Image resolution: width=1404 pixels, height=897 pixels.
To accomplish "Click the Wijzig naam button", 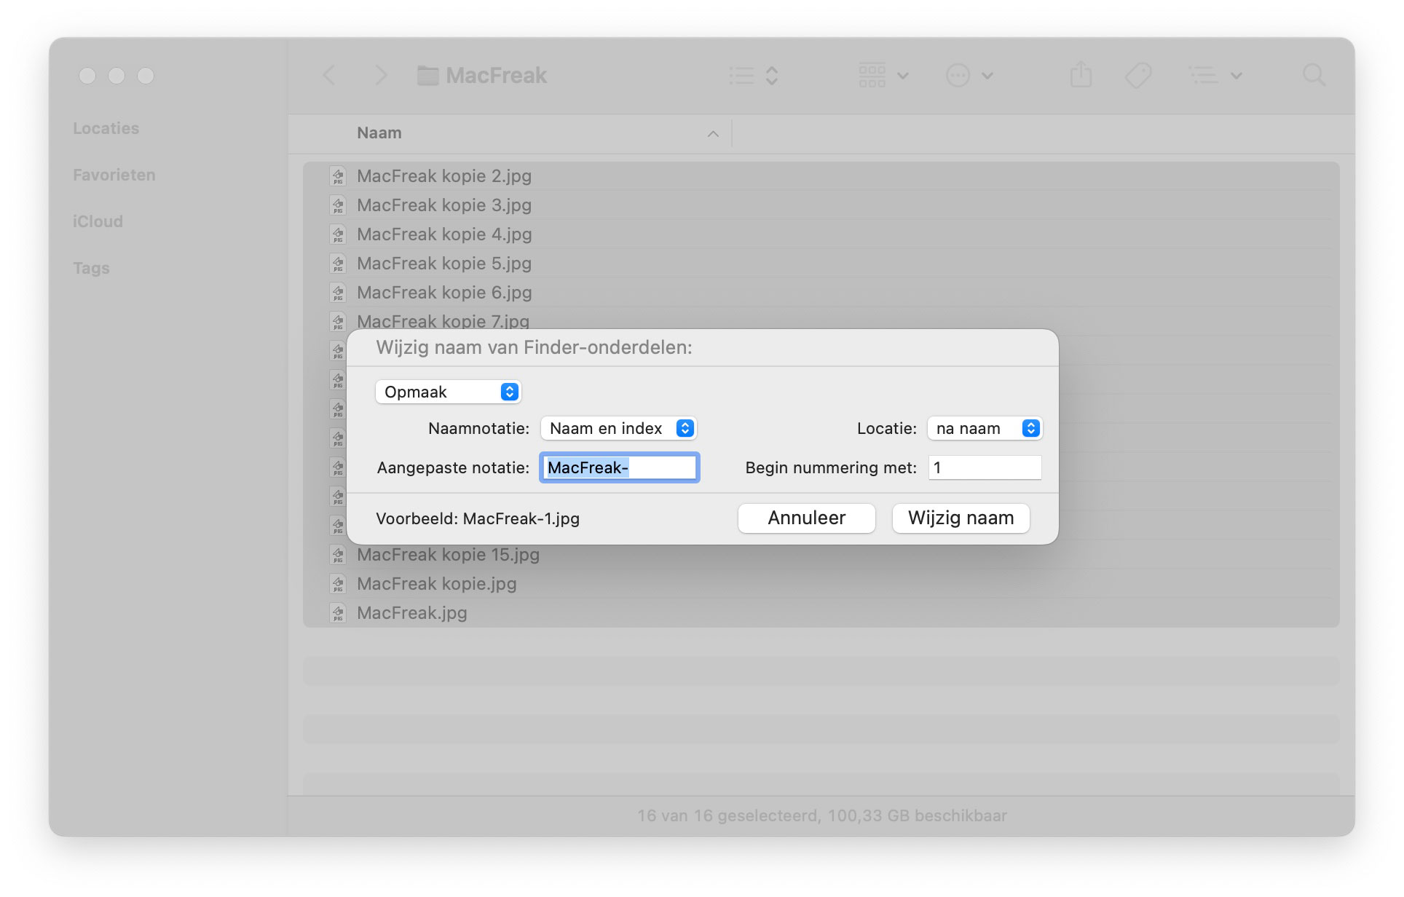I will pos(961,518).
